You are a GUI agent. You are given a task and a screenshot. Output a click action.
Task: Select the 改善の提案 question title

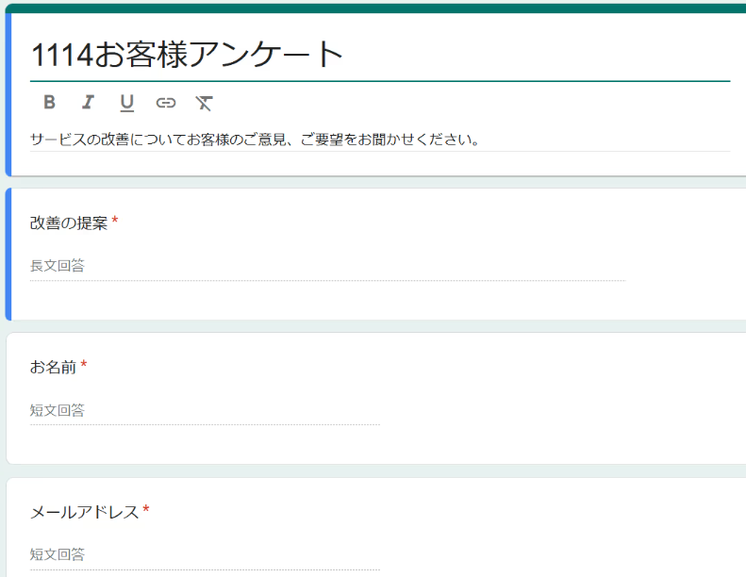(69, 223)
